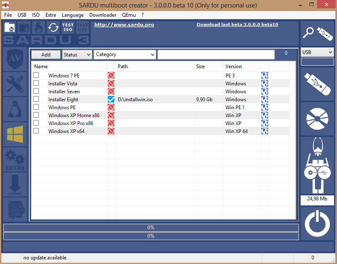Open the File menu
Viewport: 337px width, 264px height.
8,15
